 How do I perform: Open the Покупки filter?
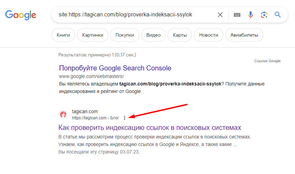125,35
